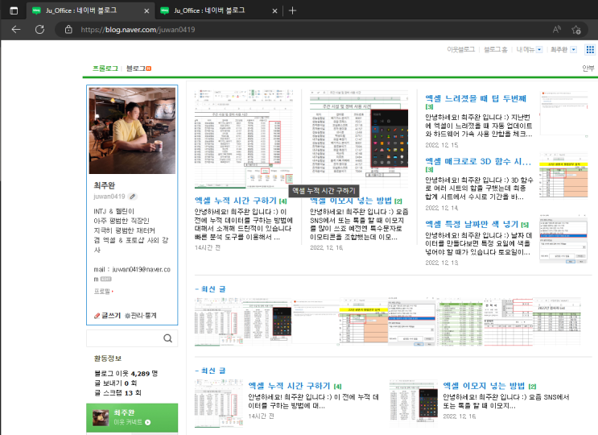Open the 최주완 이웃커넥트 green banner
Image resolution: width=598 pixels, height=435 pixels.
tap(132, 417)
